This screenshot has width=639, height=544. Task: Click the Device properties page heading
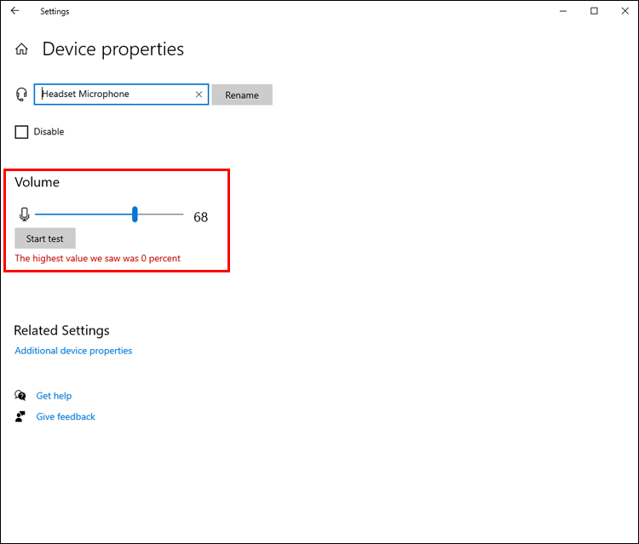113,49
